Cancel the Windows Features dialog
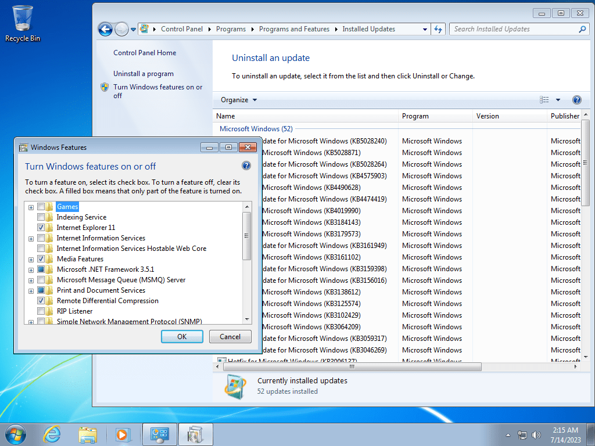This screenshot has width=595, height=446. click(x=230, y=337)
